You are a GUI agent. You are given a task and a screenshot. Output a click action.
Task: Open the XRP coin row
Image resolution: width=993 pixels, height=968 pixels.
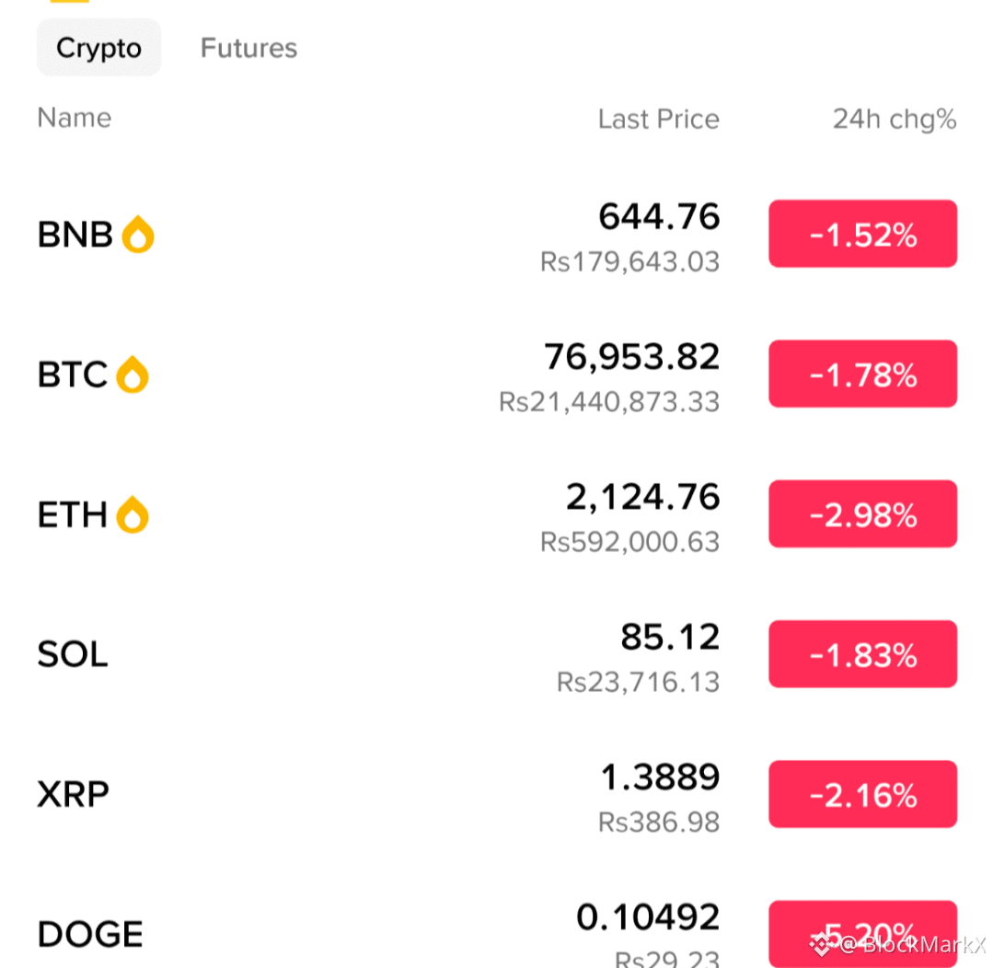497,794
